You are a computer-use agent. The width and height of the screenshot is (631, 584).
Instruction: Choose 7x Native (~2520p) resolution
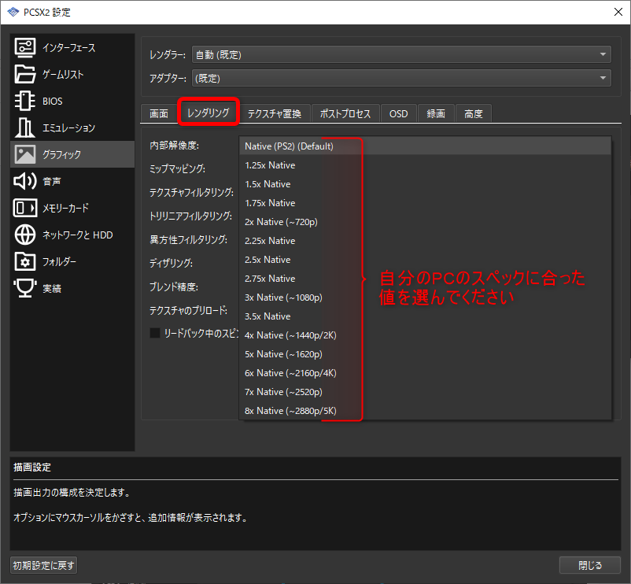click(x=426, y=392)
